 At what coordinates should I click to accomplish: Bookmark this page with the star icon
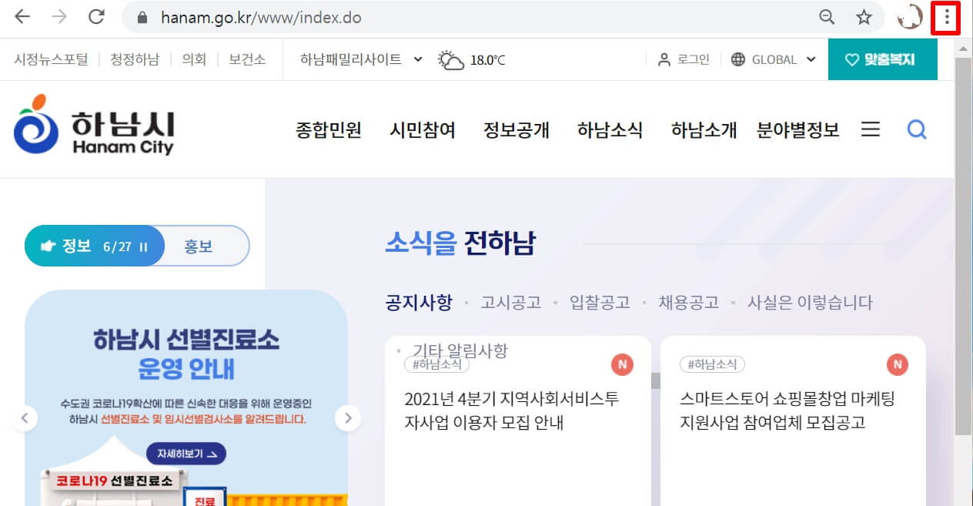(864, 17)
